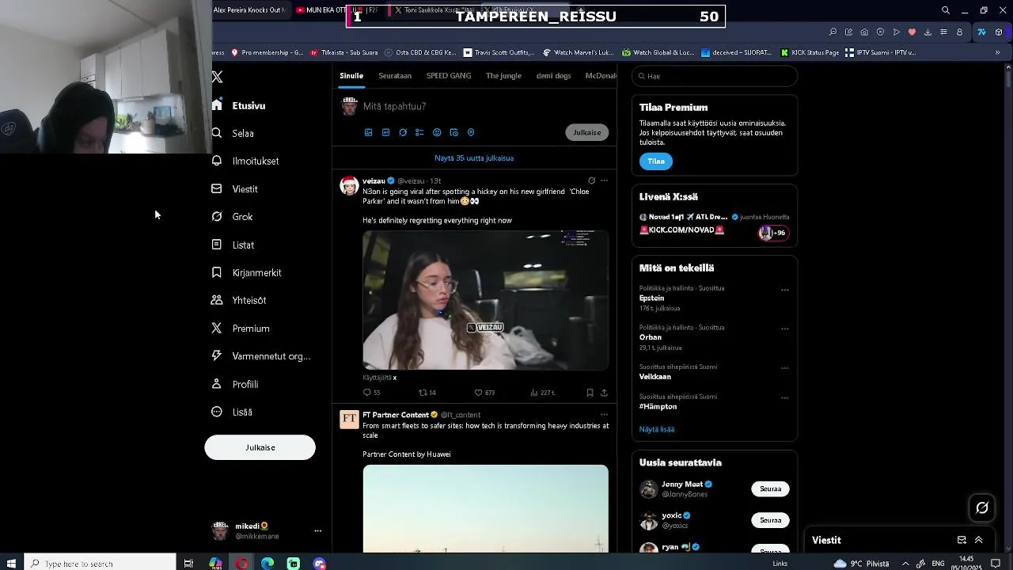Add a poll to post
The width and height of the screenshot is (1013, 570).
click(419, 132)
